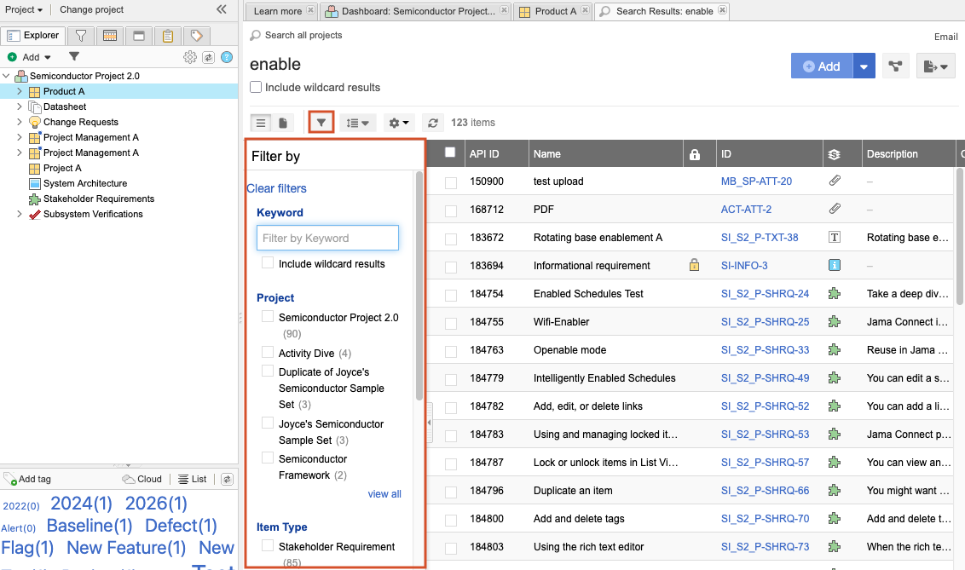Click the Add tag button

27,479
